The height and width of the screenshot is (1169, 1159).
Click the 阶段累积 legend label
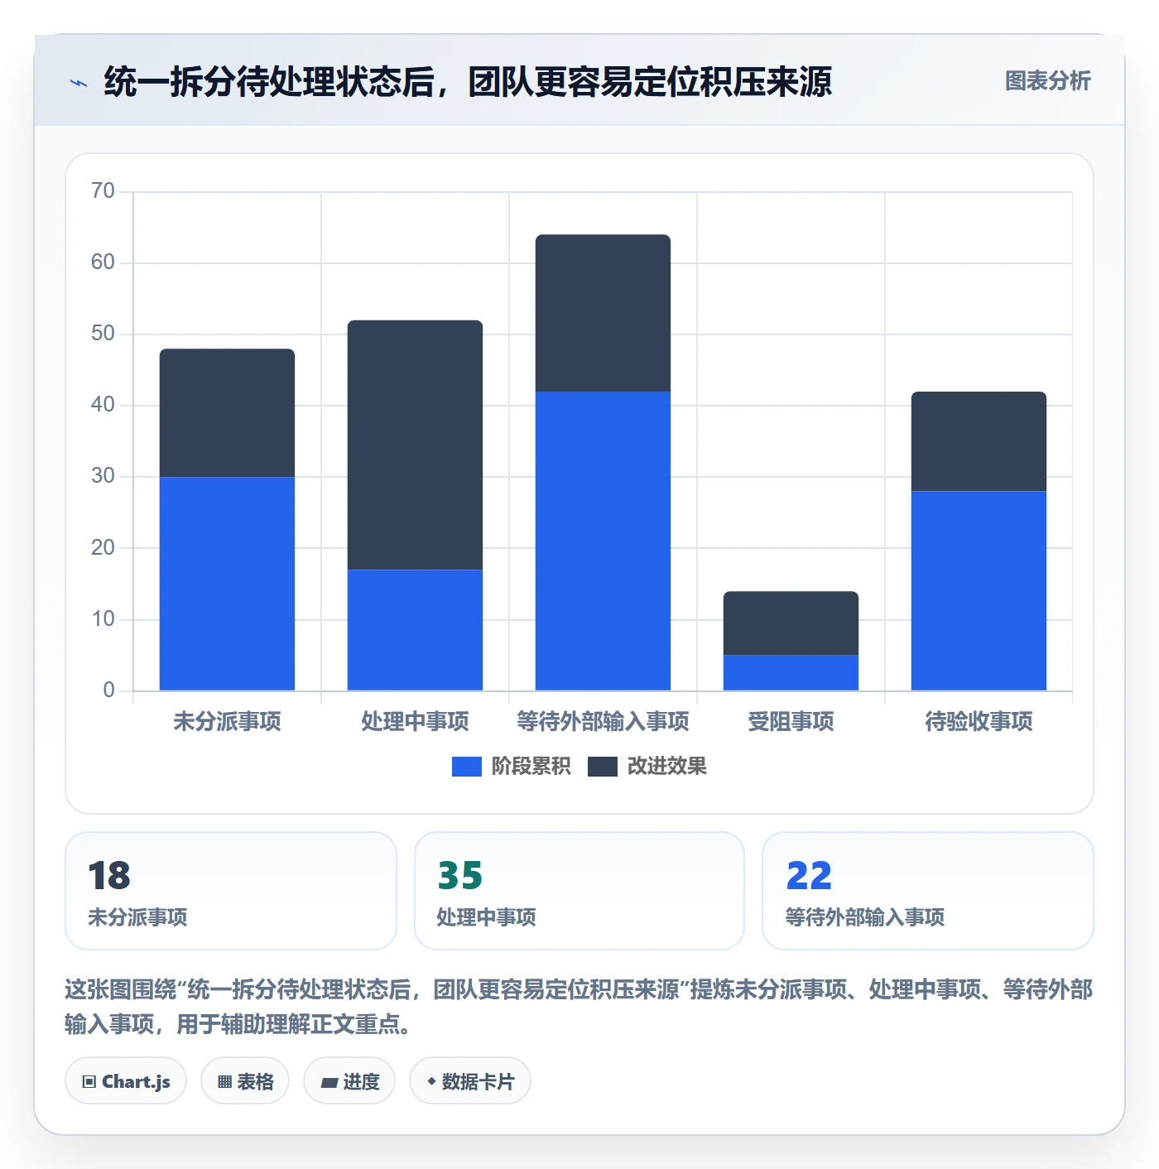pos(531,767)
